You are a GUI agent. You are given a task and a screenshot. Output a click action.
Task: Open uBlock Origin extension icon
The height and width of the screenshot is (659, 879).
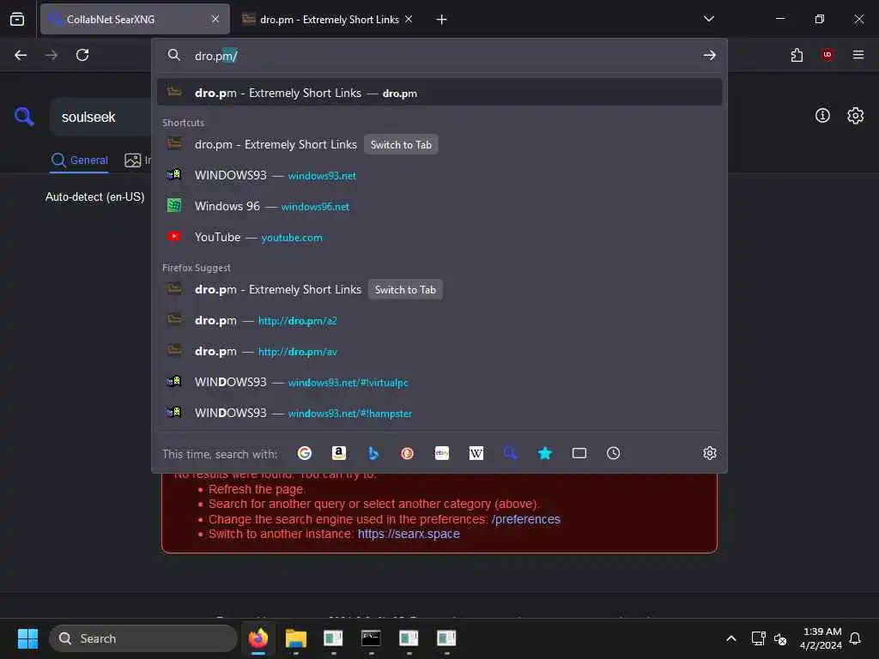point(827,55)
